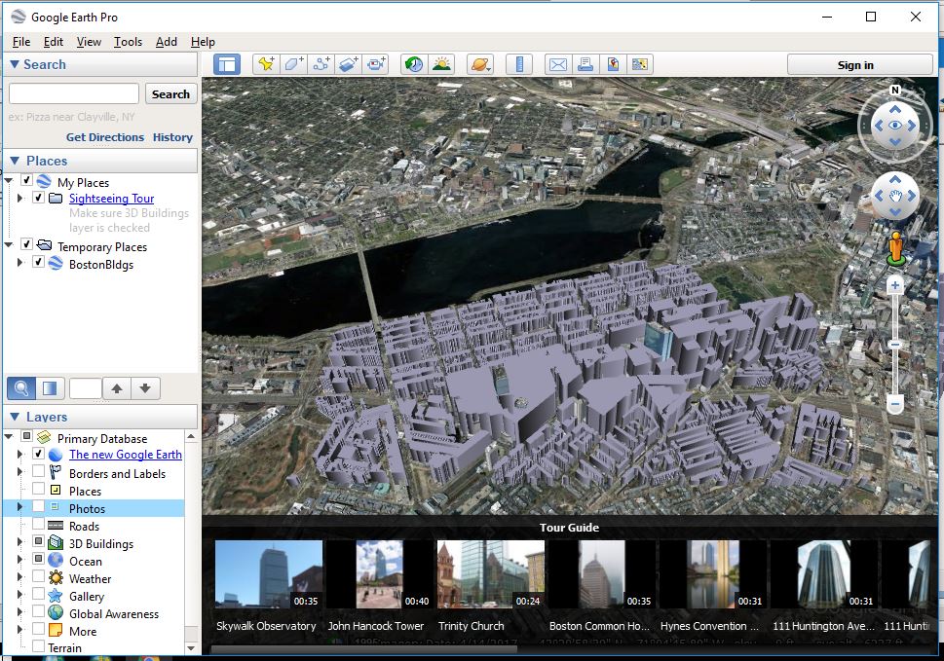Click the Look joystick eye center
Image resolution: width=944 pixels, height=661 pixels.
click(895, 126)
